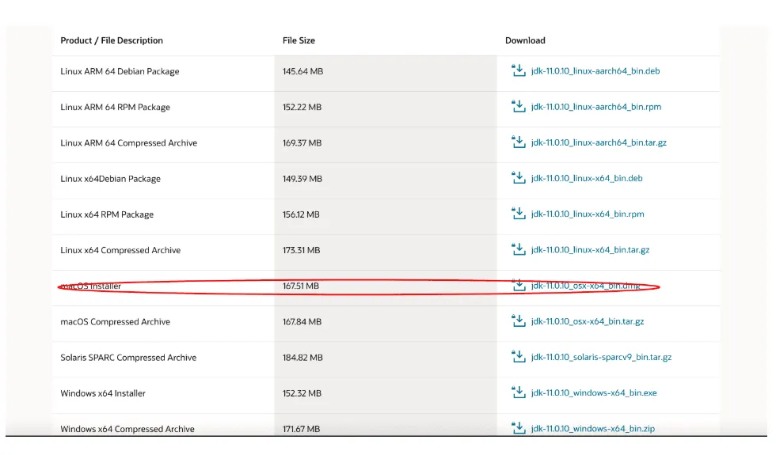
Task: Select 'Linux ARM 64 Debian Package' text
Action: pyautogui.click(x=120, y=71)
